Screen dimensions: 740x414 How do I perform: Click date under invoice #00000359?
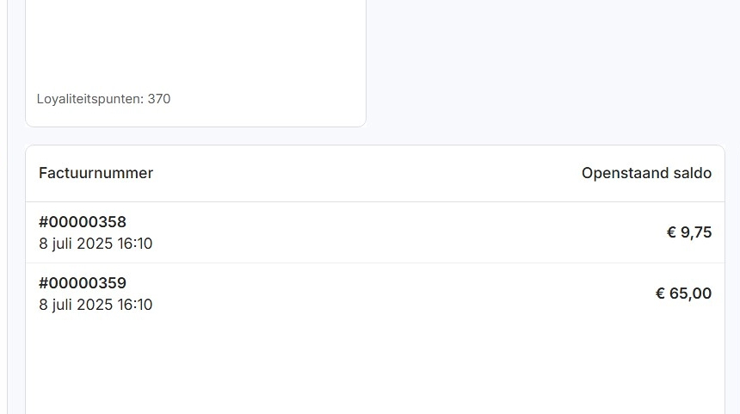tap(96, 305)
